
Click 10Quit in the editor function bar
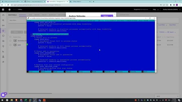point(148,72)
